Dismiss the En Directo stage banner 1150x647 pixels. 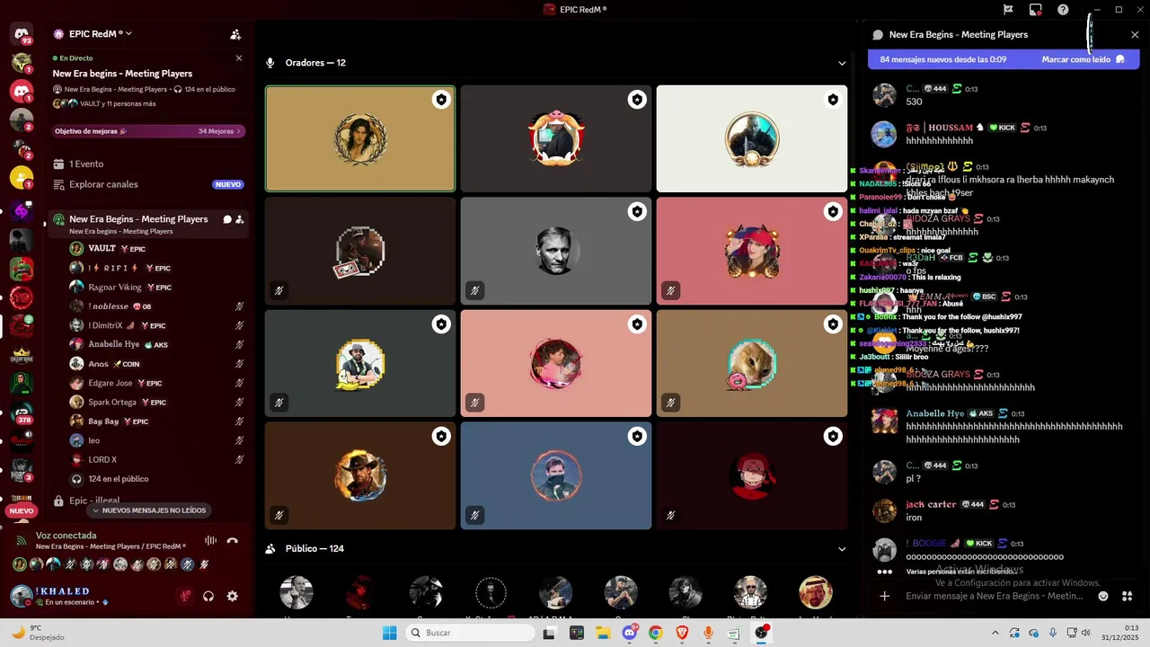point(239,58)
